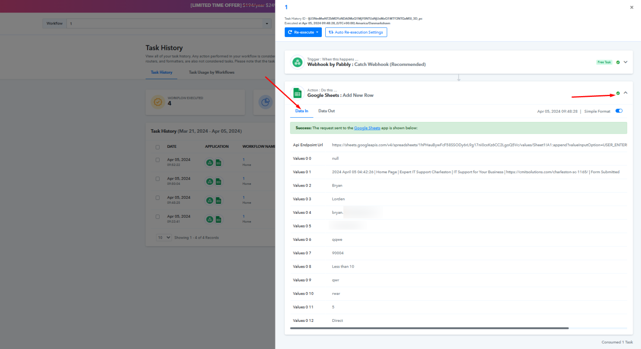The image size is (641, 349).
Task: Switch to the Data Out tab
Action: 327,111
